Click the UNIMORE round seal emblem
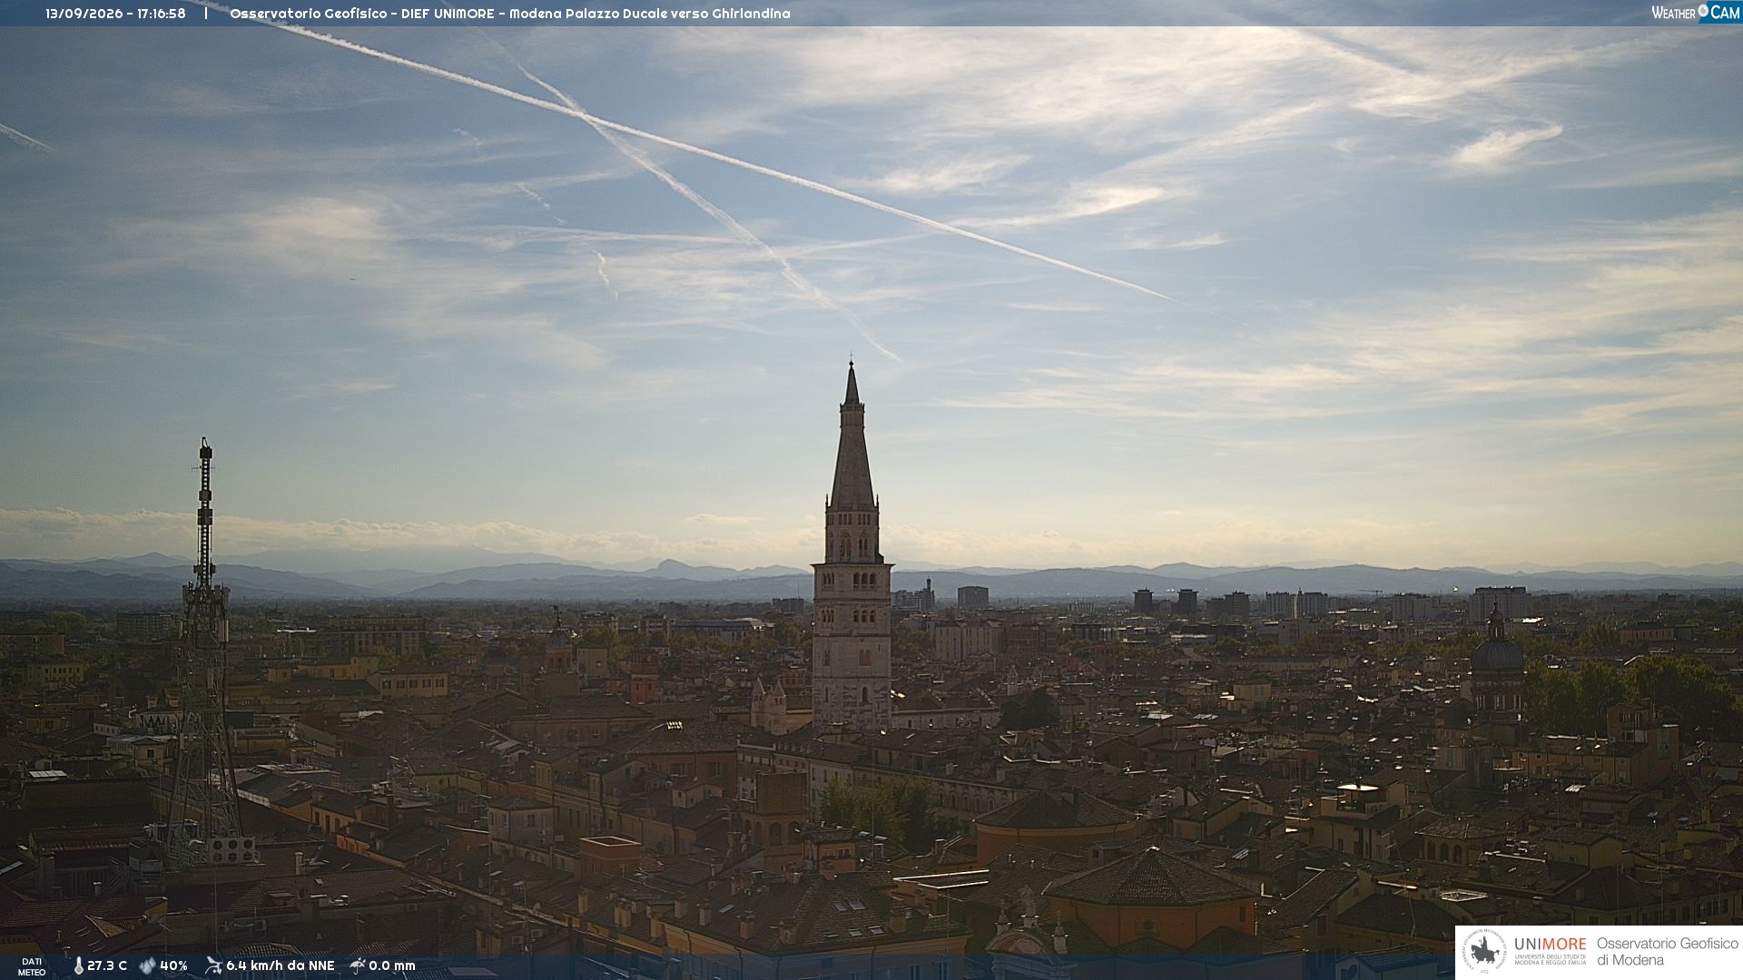The height and width of the screenshot is (980, 1743). click(x=1485, y=952)
